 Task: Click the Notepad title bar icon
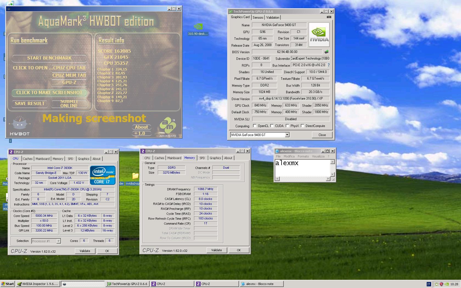(x=277, y=151)
